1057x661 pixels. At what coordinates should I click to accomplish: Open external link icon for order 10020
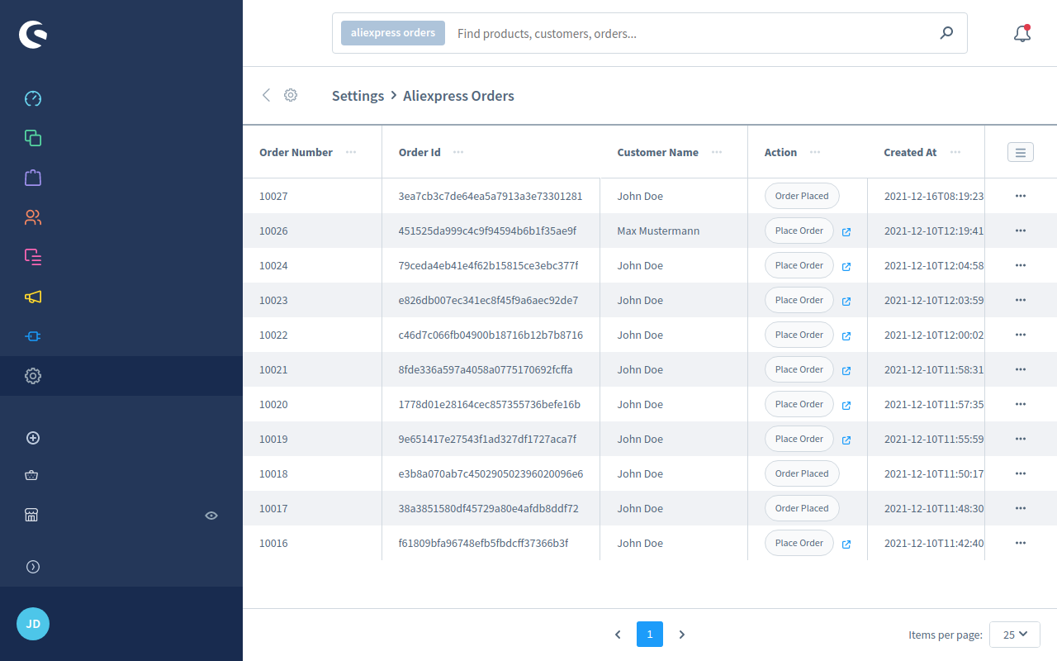click(x=846, y=406)
